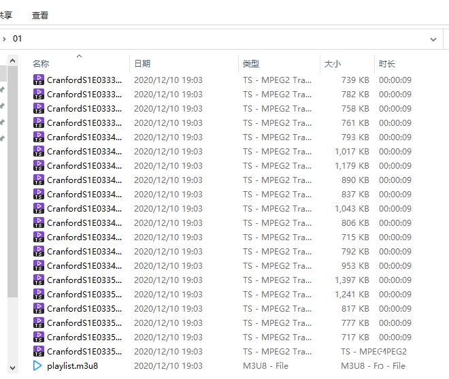Click the TS icon for the 837 KB file

[x=39, y=195]
